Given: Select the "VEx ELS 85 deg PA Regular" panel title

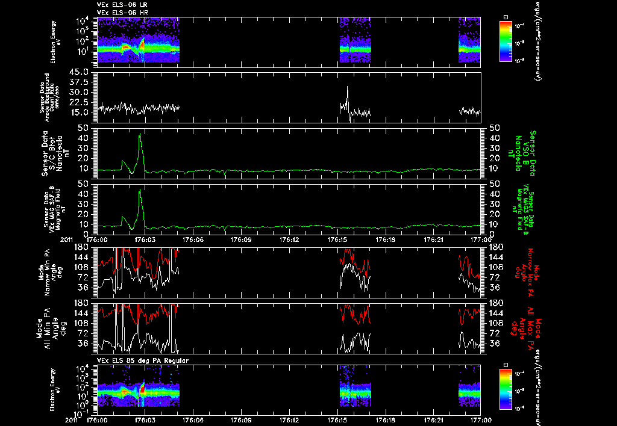Looking at the screenshot, I should [143, 360].
